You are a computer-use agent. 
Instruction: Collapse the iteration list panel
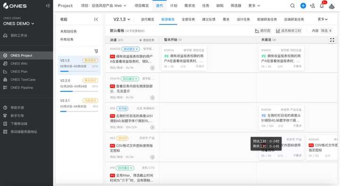pyautogui.click(x=96, y=19)
